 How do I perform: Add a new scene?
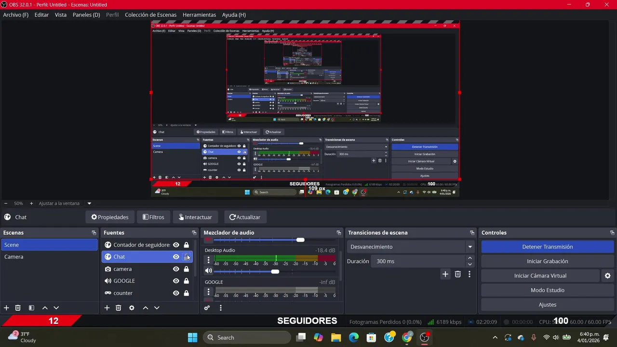coord(6,308)
